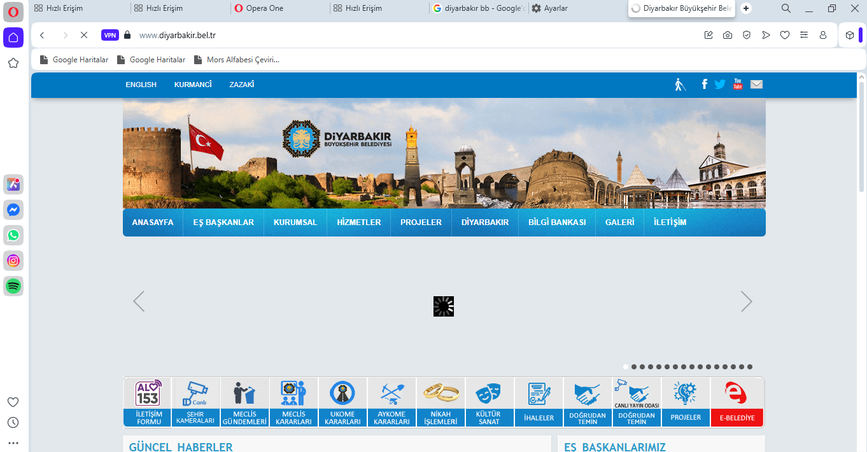Image resolution: width=867 pixels, height=452 pixels.
Task: Click the Diyarbakır Büyükşehir Belediyesi logo
Action: coord(337,139)
